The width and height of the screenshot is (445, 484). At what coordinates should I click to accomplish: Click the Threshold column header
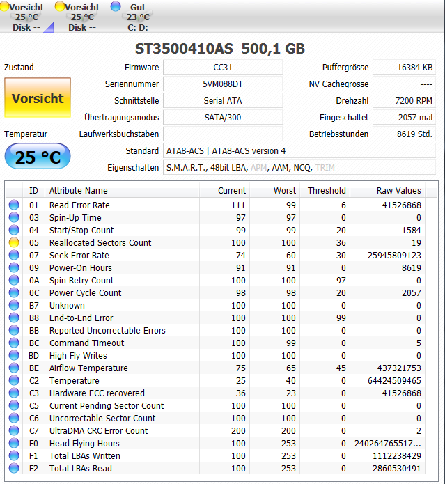pos(325,190)
